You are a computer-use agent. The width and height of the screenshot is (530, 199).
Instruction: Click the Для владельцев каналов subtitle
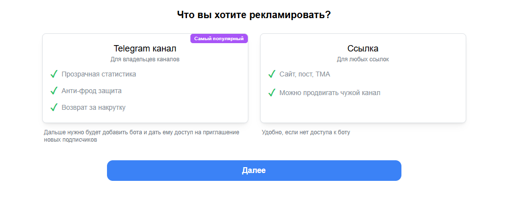(x=145, y=59)
